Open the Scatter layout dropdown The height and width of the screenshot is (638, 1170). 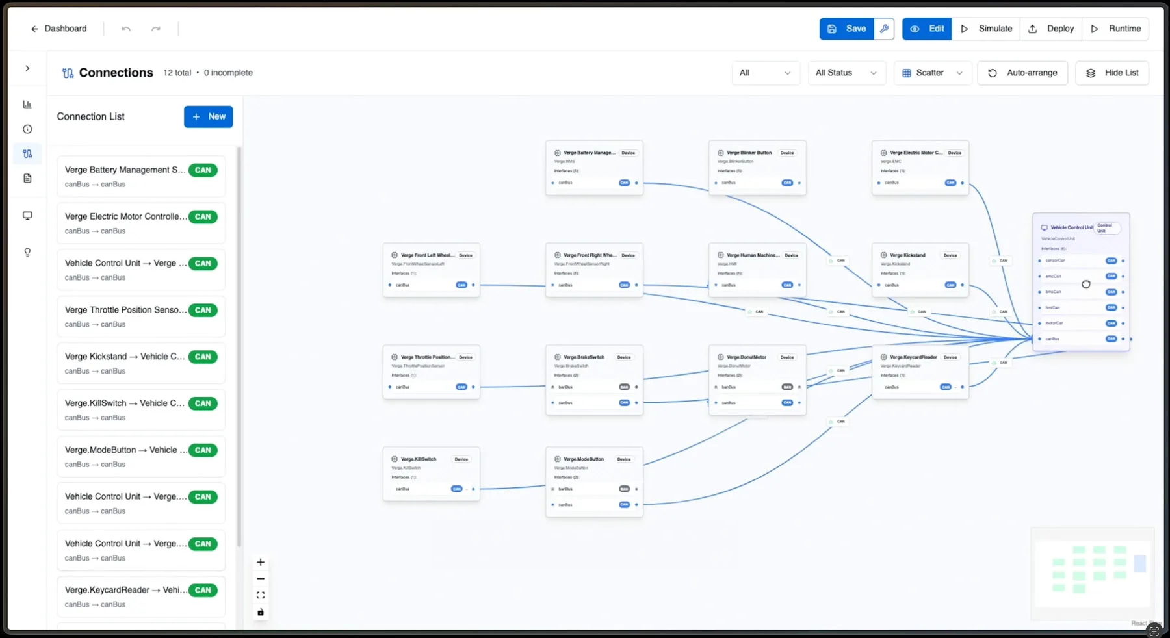932,73
